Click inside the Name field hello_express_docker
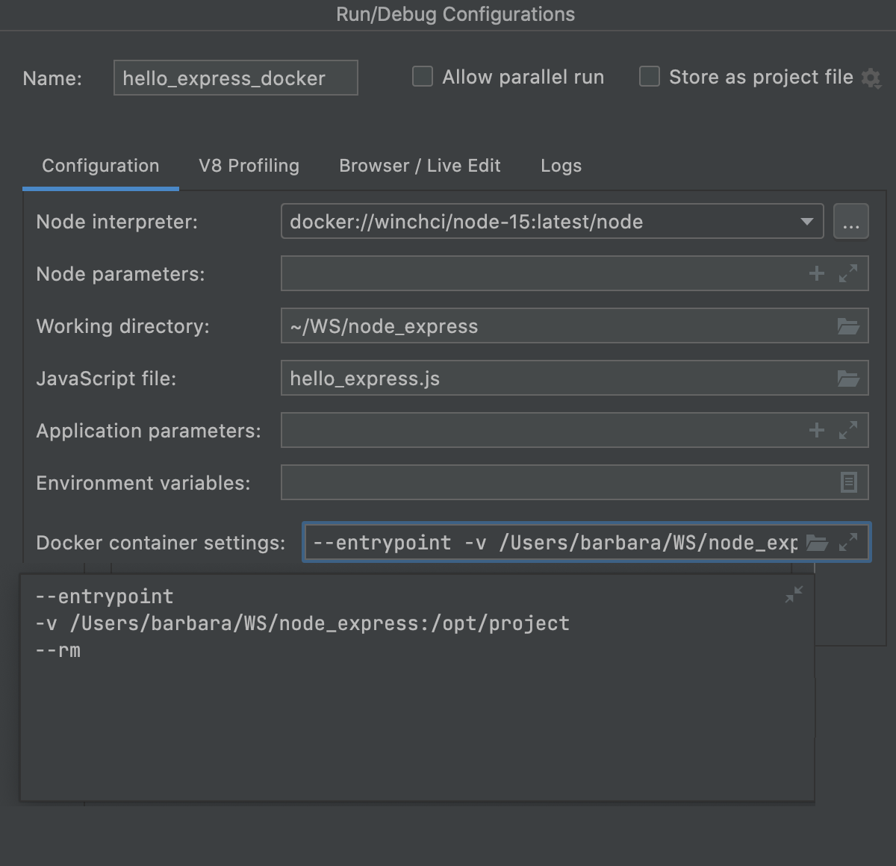 (x=235, y=78)
